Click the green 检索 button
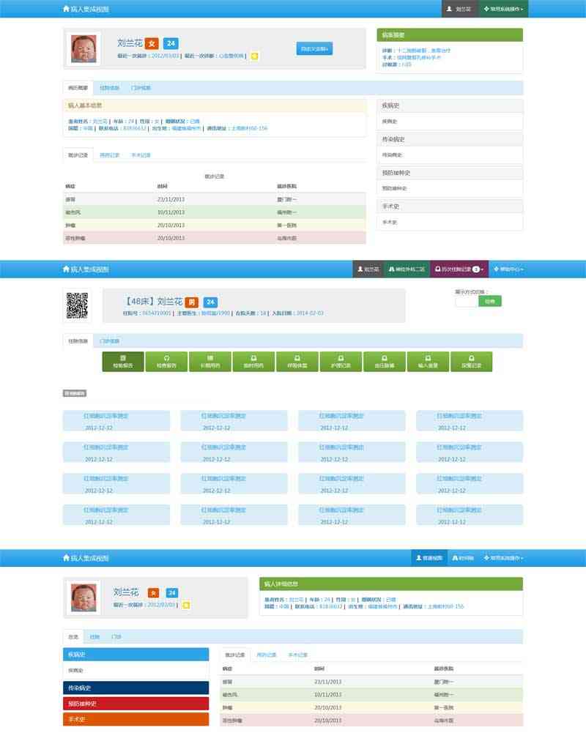 point(490,301)
